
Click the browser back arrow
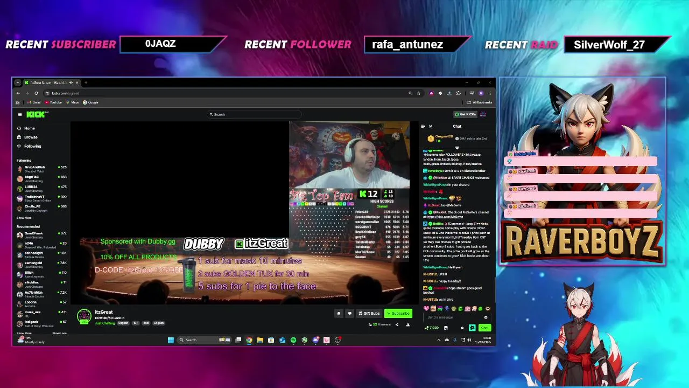click(x=18, y=93)
